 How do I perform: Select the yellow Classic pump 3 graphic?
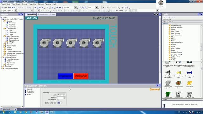point(189,83)
